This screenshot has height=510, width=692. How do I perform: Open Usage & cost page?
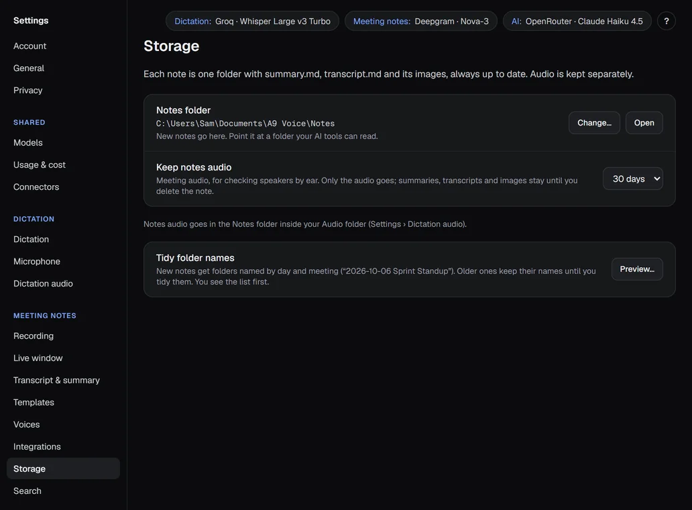[x=40, y=164]
